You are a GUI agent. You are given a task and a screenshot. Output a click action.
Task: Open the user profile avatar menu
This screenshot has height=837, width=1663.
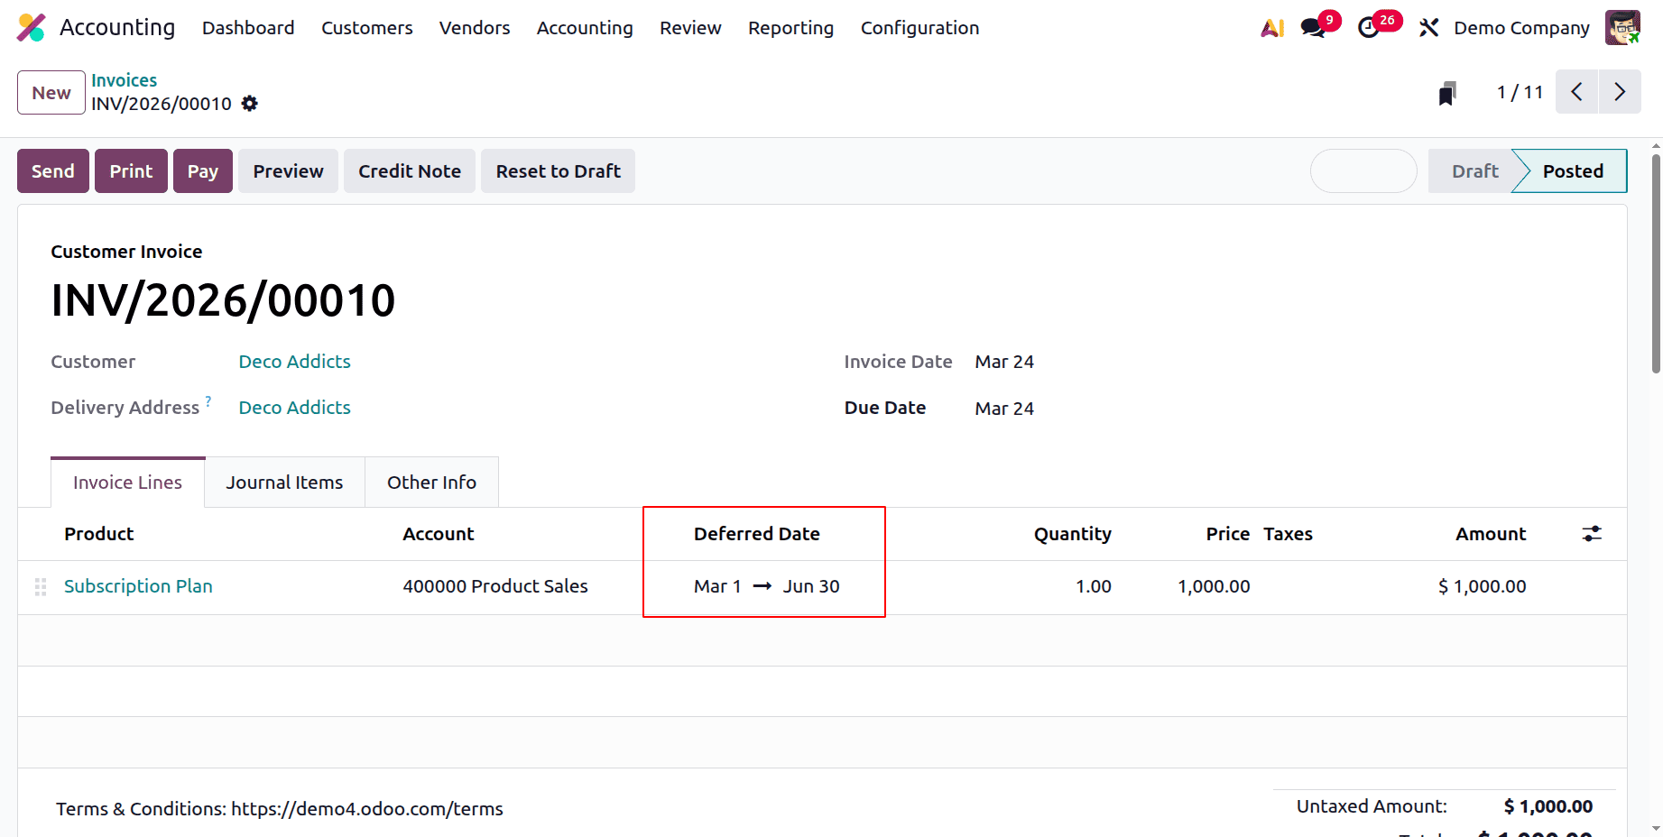click(1622, 27)
